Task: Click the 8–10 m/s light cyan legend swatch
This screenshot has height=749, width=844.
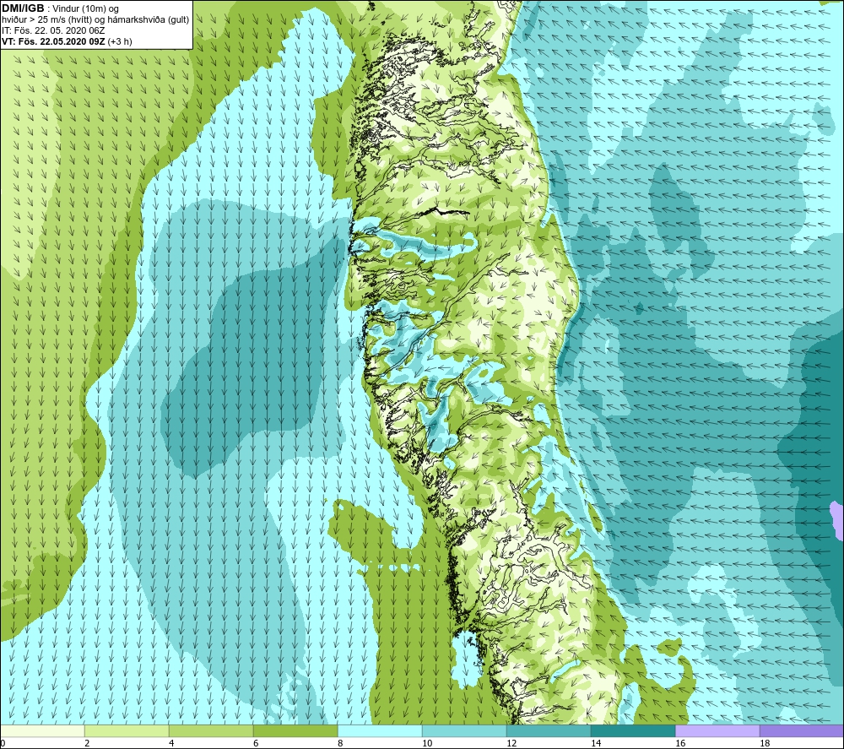Action: 380,730
